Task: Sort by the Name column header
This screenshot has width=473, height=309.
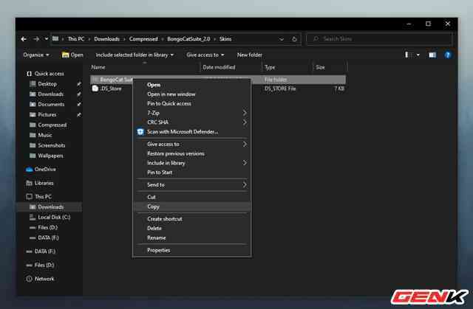Action: (145, 67)
